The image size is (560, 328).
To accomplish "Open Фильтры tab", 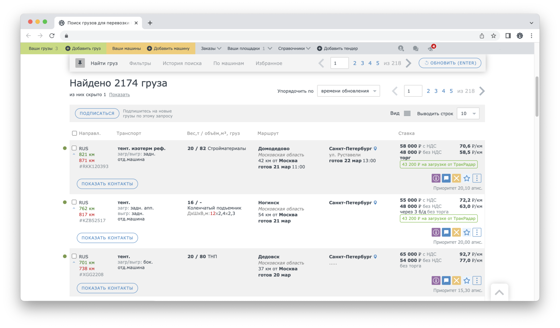I will [x=140, y=63].
